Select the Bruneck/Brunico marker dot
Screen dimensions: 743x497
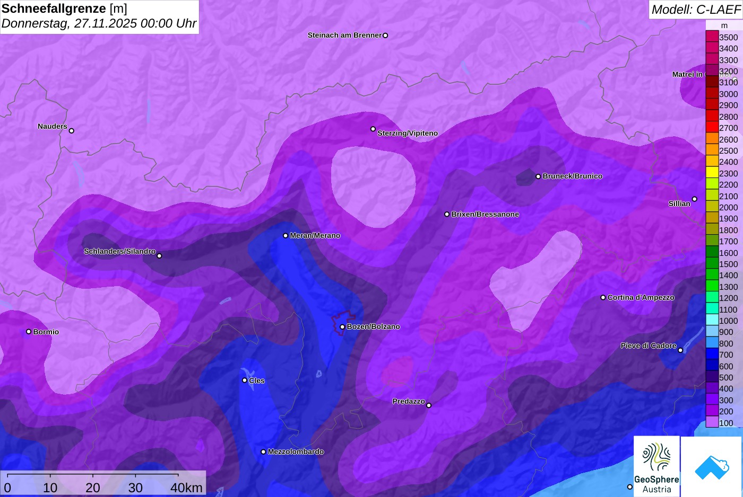[x=538, y=176]
